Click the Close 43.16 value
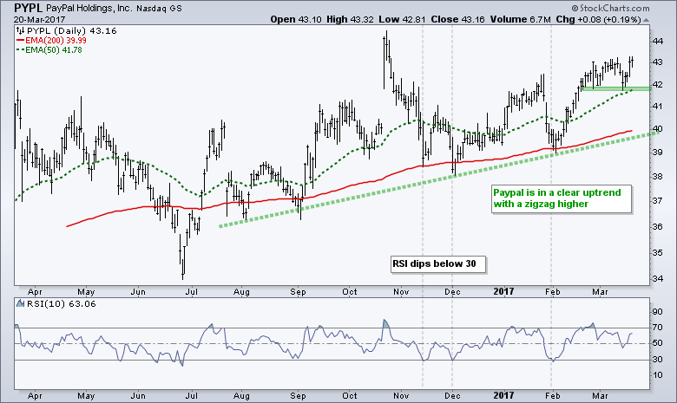 click(457, 19)
